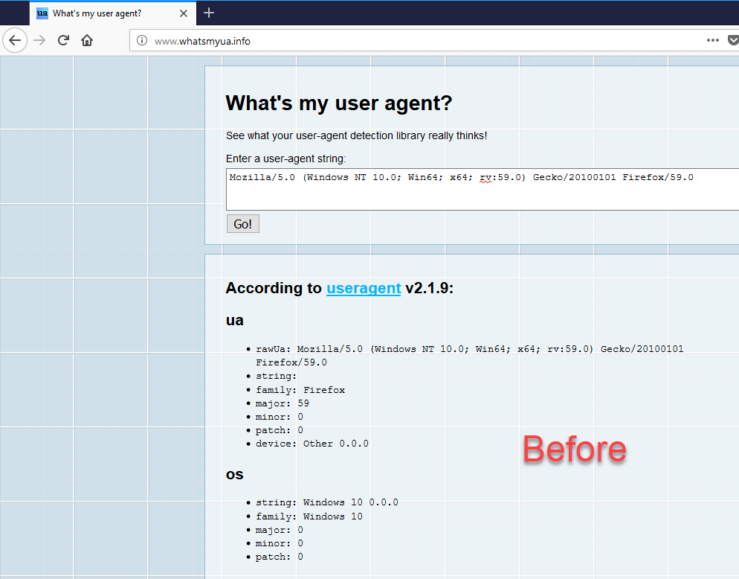This screenshot has height=579, width=739.
Task: Go back to the previous page
Action: point(15,41)
